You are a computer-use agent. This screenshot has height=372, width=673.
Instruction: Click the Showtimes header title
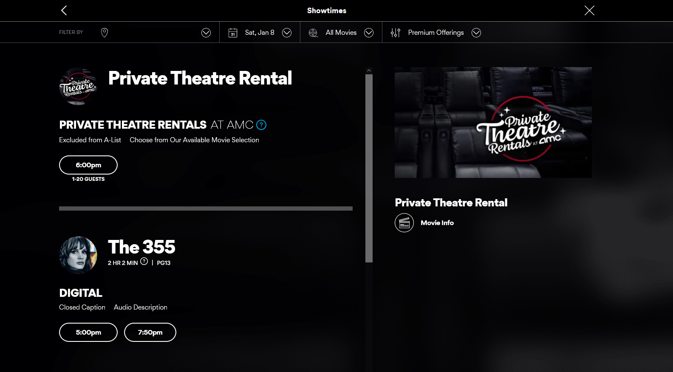click(327, 11)
